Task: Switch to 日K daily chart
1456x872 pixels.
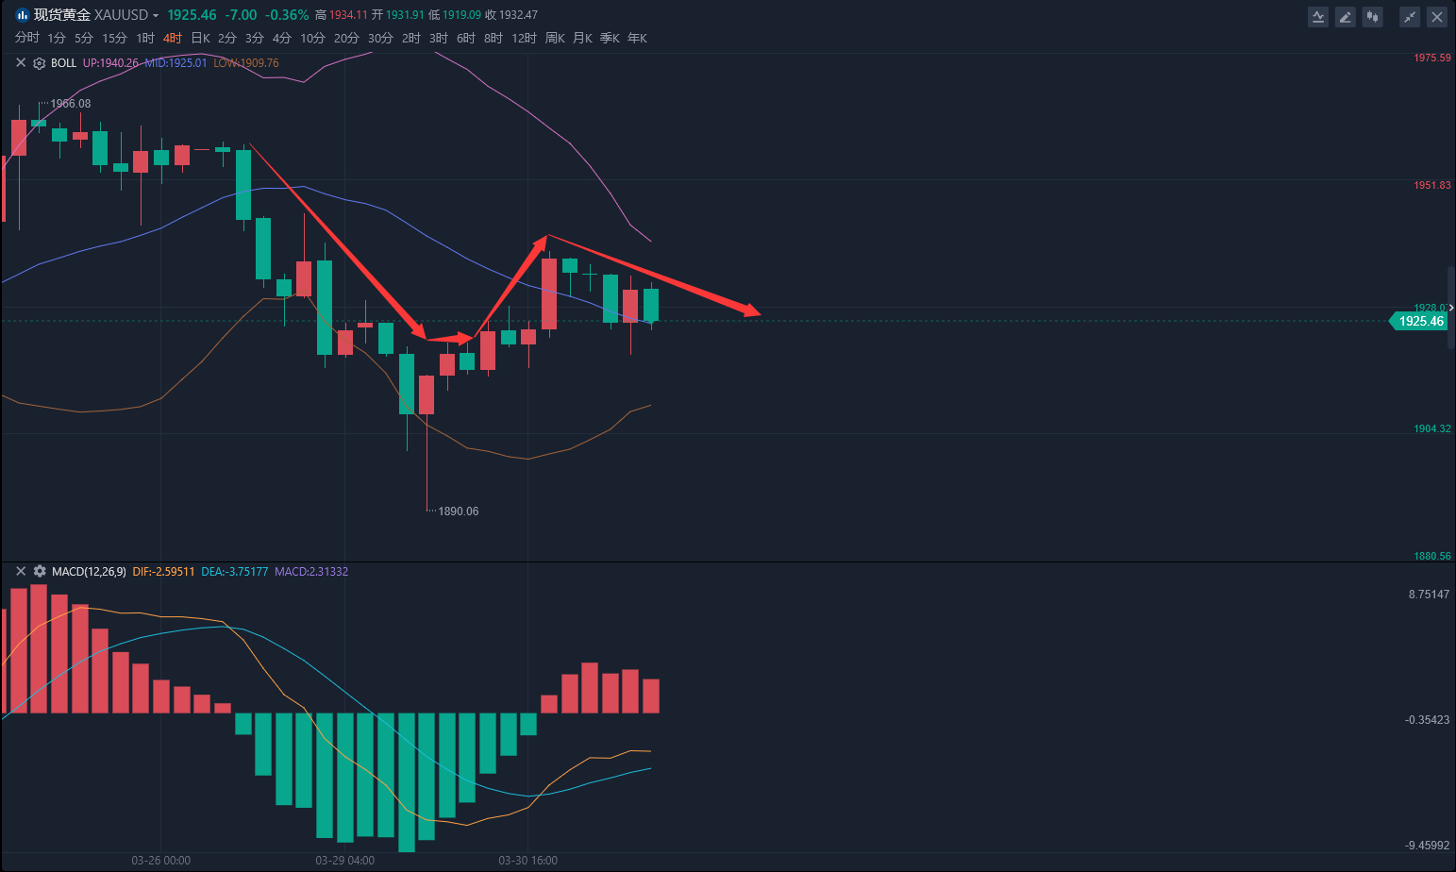Action: [x=200, y=38]
